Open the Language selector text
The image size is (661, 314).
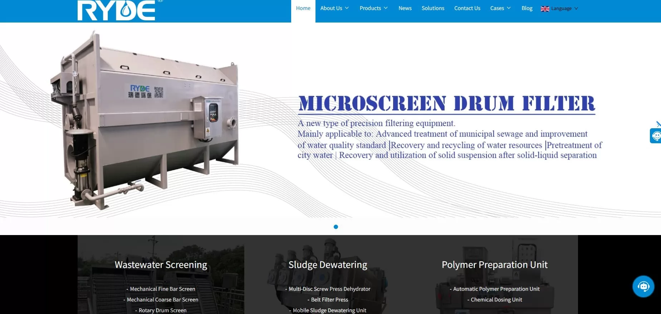[x=561, y=9]
